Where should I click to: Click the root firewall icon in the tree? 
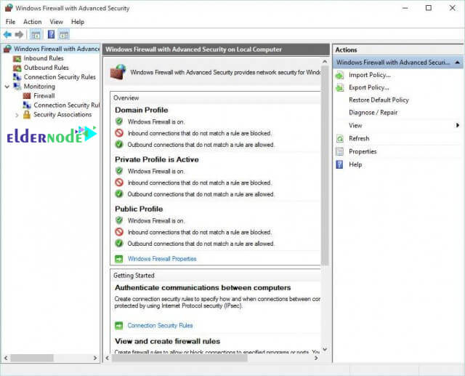click(7, 49)
